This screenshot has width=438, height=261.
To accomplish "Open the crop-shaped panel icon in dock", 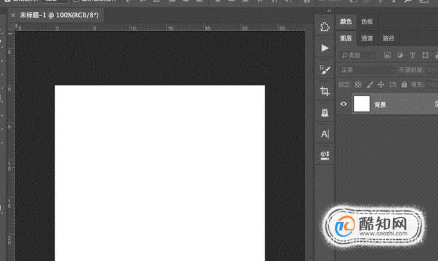I will coord(324,91).
